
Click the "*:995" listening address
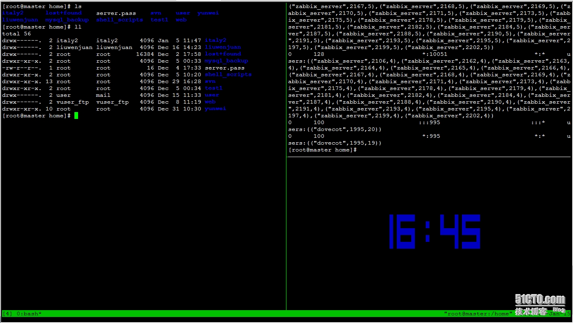[431, 136]
